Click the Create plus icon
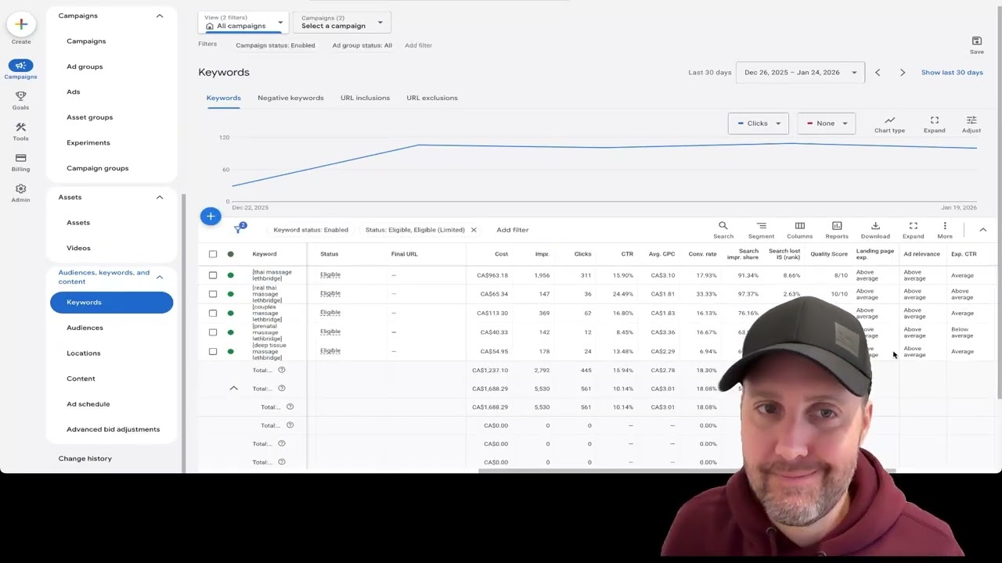Image resolution: width=1002 pixels, height=563 pixels. point(21,24)
